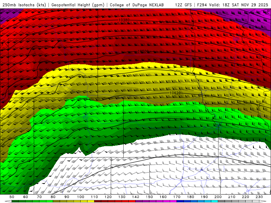Click the 110 kt color scale label
Viewport: 271px width, 203px height.
tap(95, 197)
